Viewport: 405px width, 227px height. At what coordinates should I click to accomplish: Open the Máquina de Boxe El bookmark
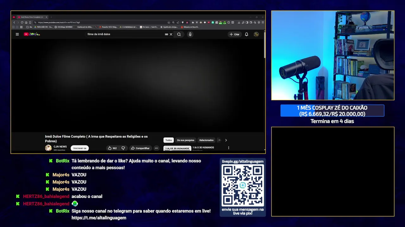(190, 27)
